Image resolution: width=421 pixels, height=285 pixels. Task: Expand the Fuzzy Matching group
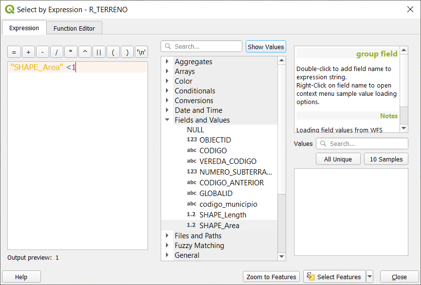167,245
